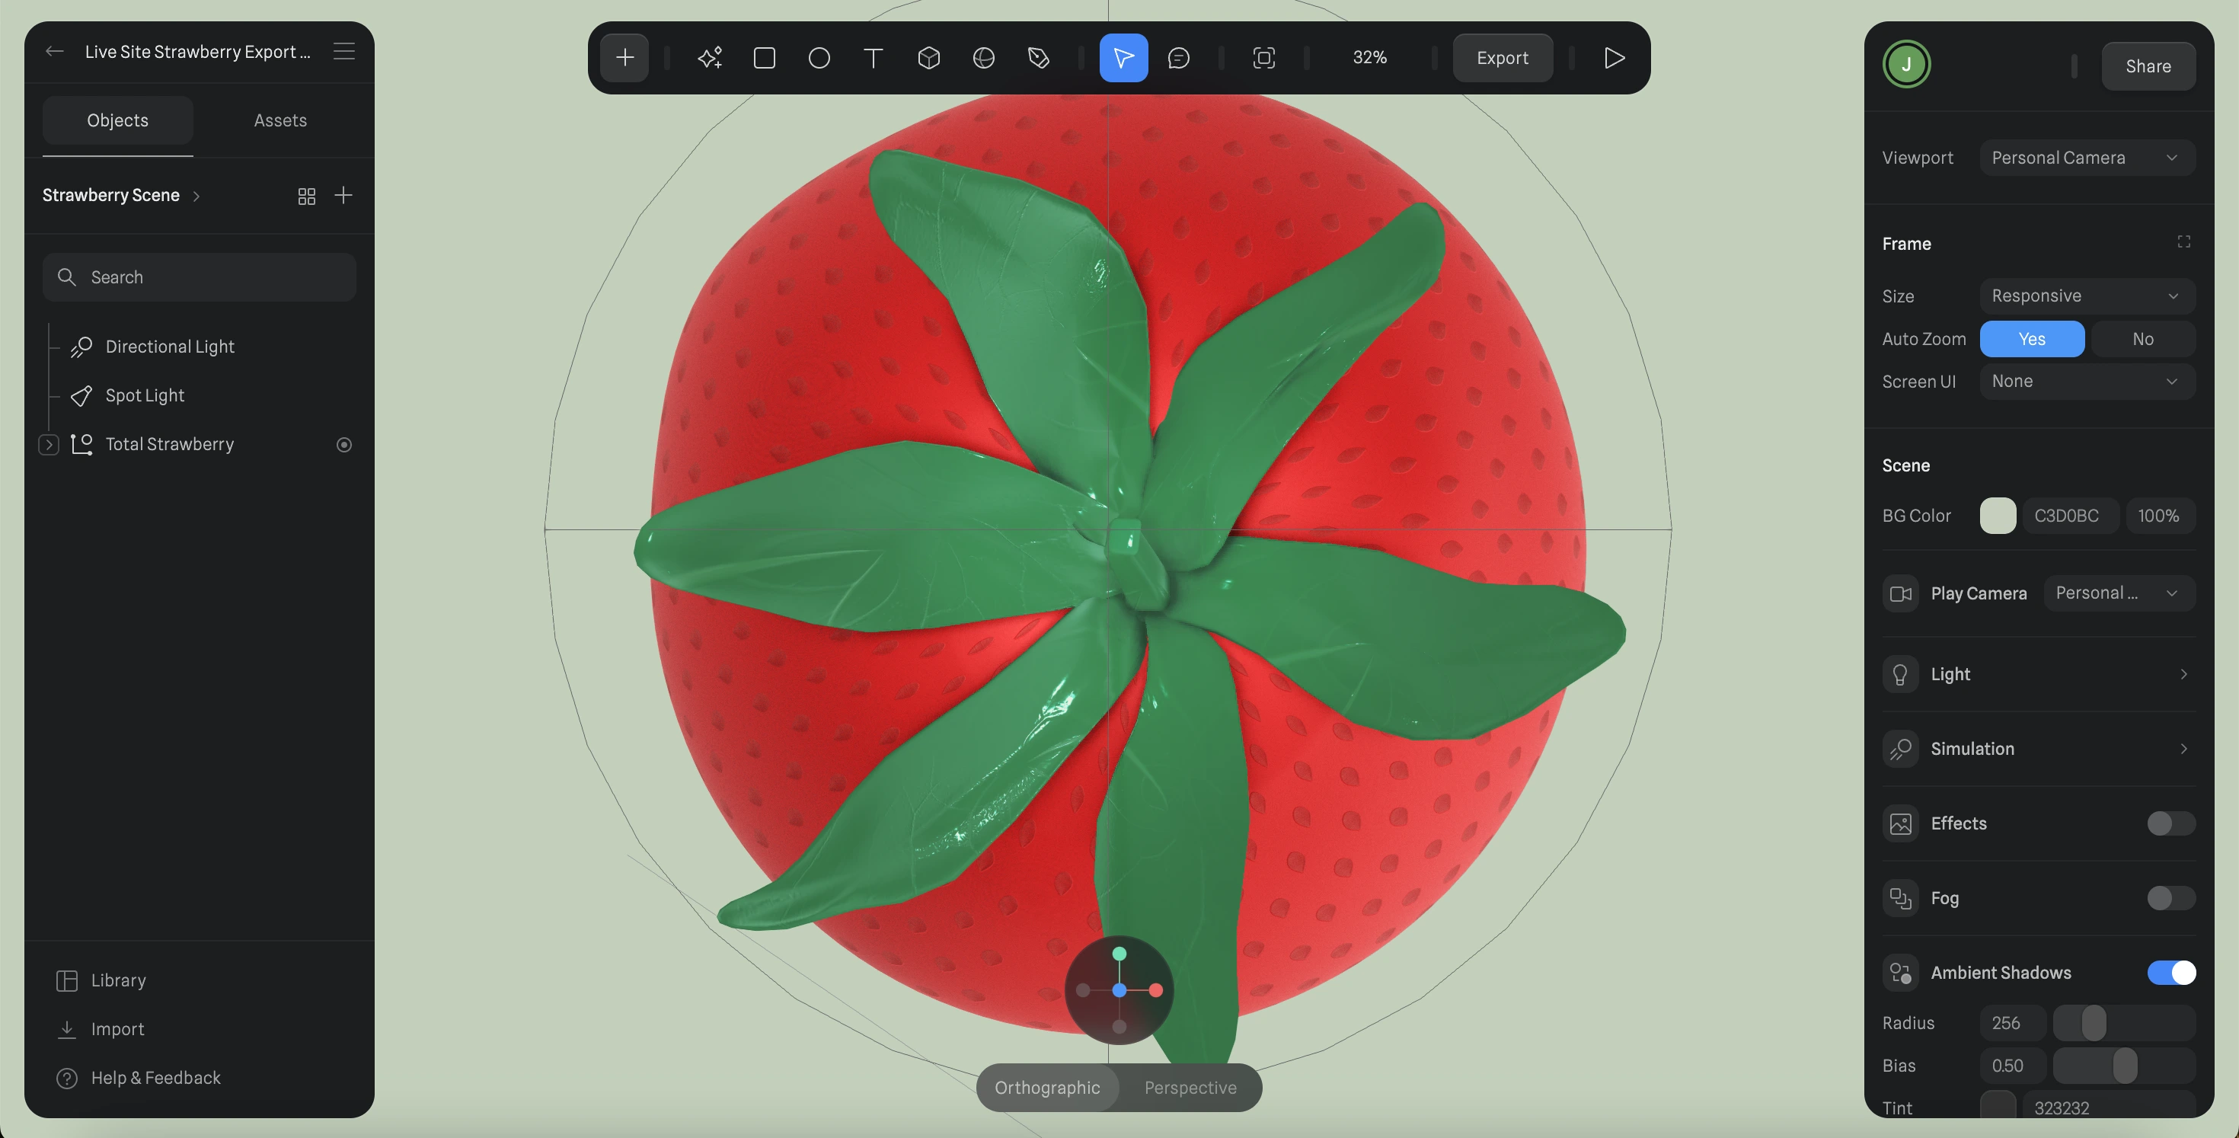The width and height of the screenshot is (2239, 1138).
Task: Click the Play Camera icon
Action: pos(1901,594)
